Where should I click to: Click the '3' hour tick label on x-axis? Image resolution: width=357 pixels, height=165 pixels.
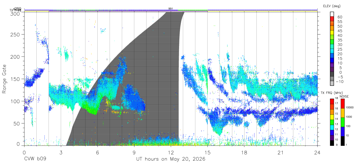[x=61, y=152]
